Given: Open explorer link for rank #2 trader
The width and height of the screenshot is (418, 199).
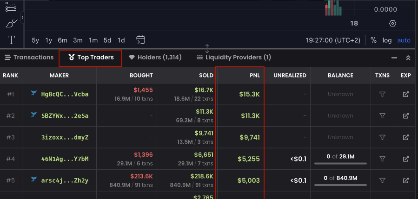Looking at the screenshot, I should tap(406, 116).
